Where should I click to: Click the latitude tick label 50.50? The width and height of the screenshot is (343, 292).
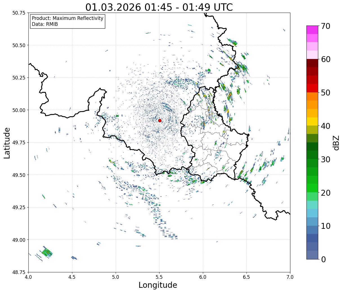click(19, 45)
